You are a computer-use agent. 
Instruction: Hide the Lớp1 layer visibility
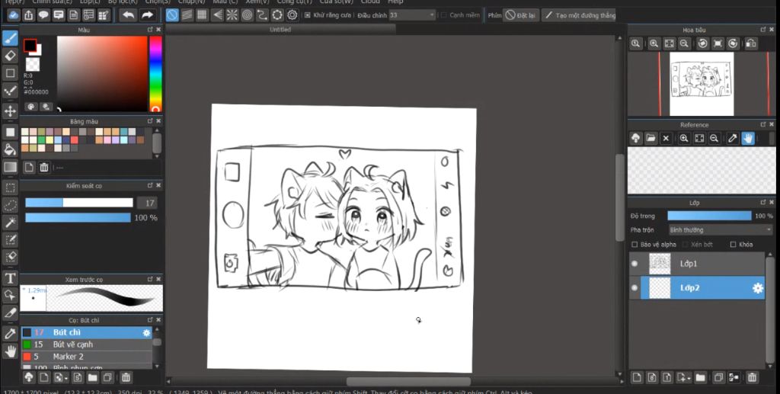pos(635,264)
